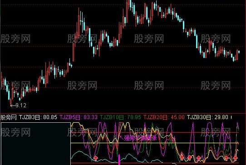Click the TJZB3日: 80.85 indicator value
Screen dimensions: 246x165
(x=38, y=117)
